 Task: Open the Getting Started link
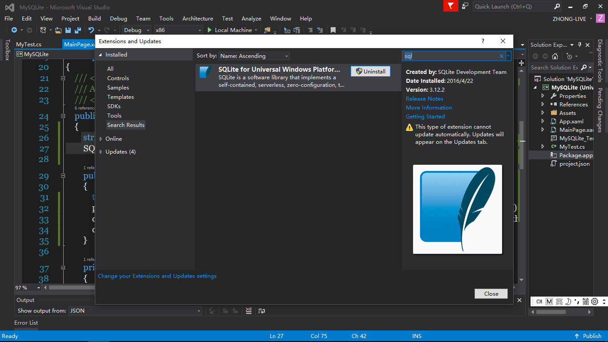click(x=425, y=117)
